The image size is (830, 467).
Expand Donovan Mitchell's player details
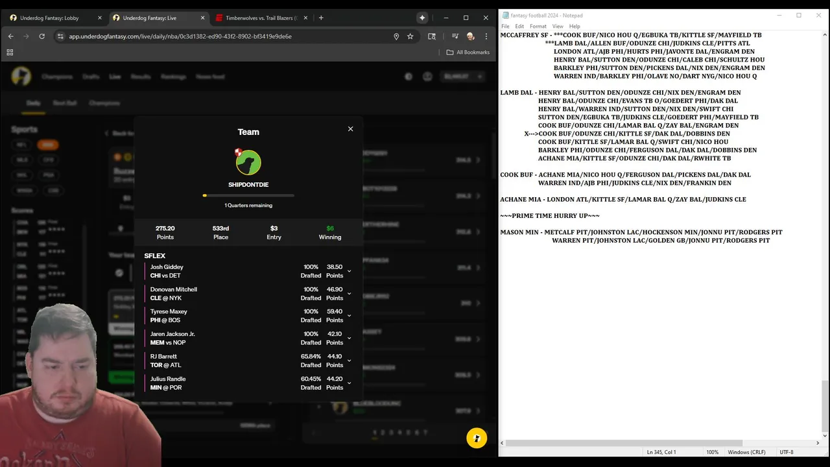coord(349,294)
